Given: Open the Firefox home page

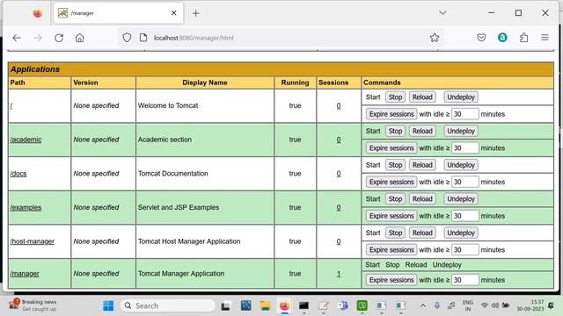Looking at the screenshot, I should point(80,38).
